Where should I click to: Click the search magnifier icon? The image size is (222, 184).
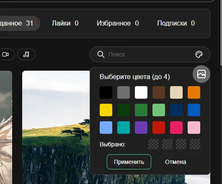(x=101, y=54)
